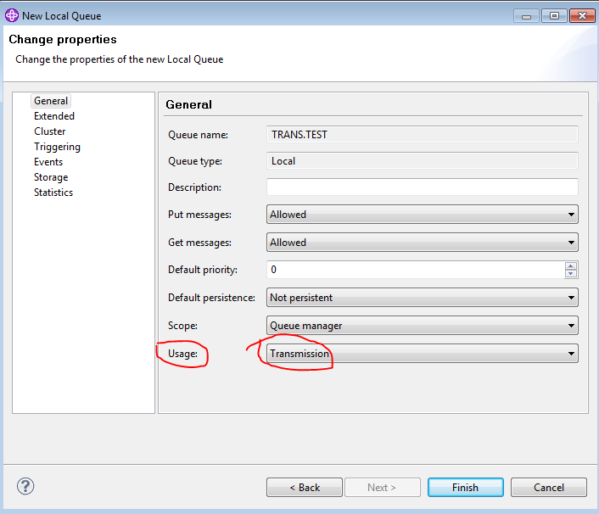Click the disabled Next button
This screenshot has height=514, width=599.
coord(383,487)
